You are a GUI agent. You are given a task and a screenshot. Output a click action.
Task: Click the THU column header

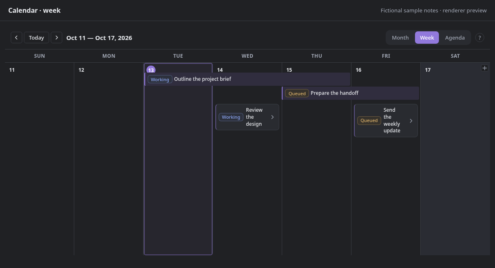pyautogui.click(x=317, y=56)
